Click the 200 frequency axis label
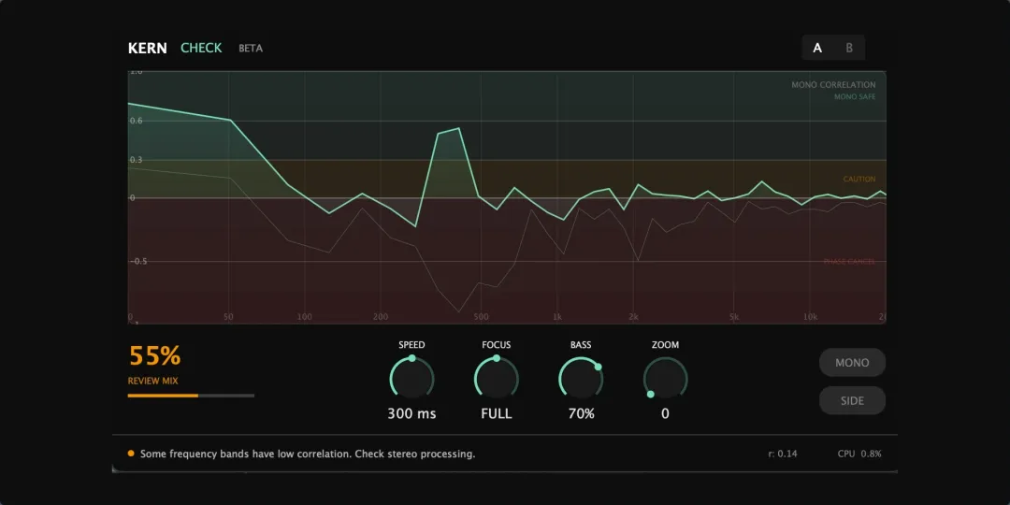The height and width of the screenshot is (505, 1010). [381, 317]
